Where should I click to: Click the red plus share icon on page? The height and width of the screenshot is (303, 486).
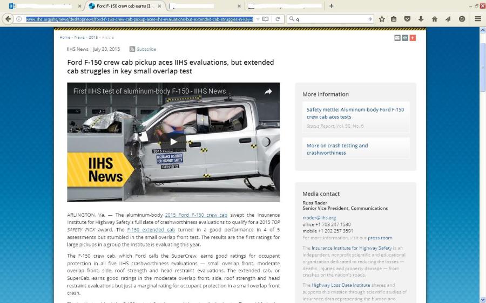tap(413, 38)
